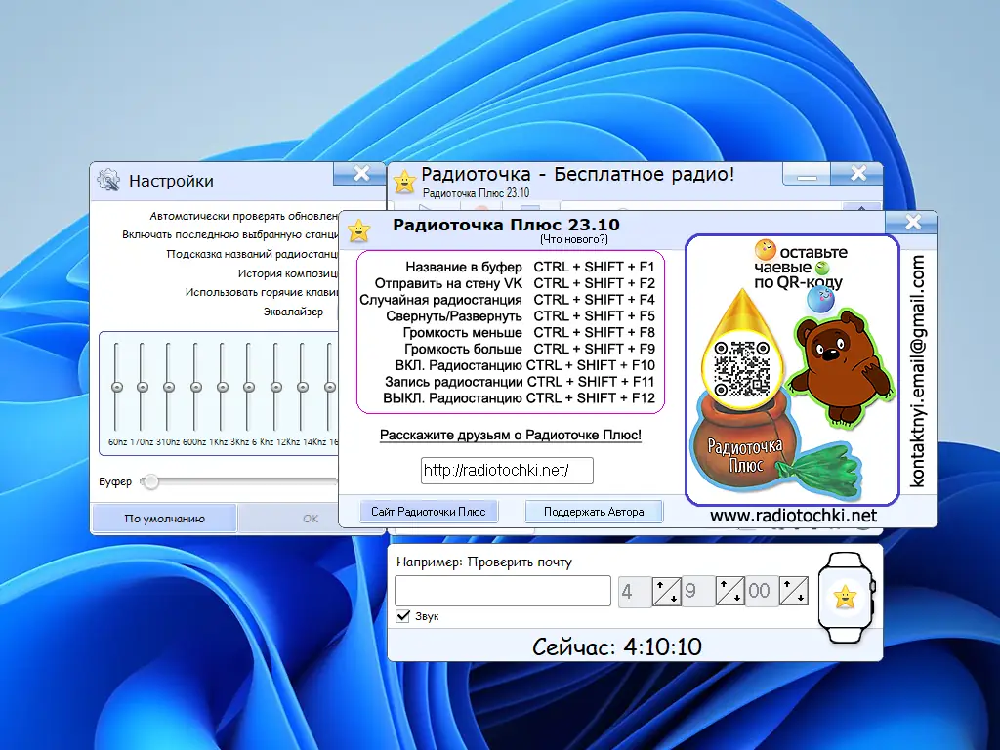Click 'Например: Проверить почту' hint text

click(x=484, y=562)
